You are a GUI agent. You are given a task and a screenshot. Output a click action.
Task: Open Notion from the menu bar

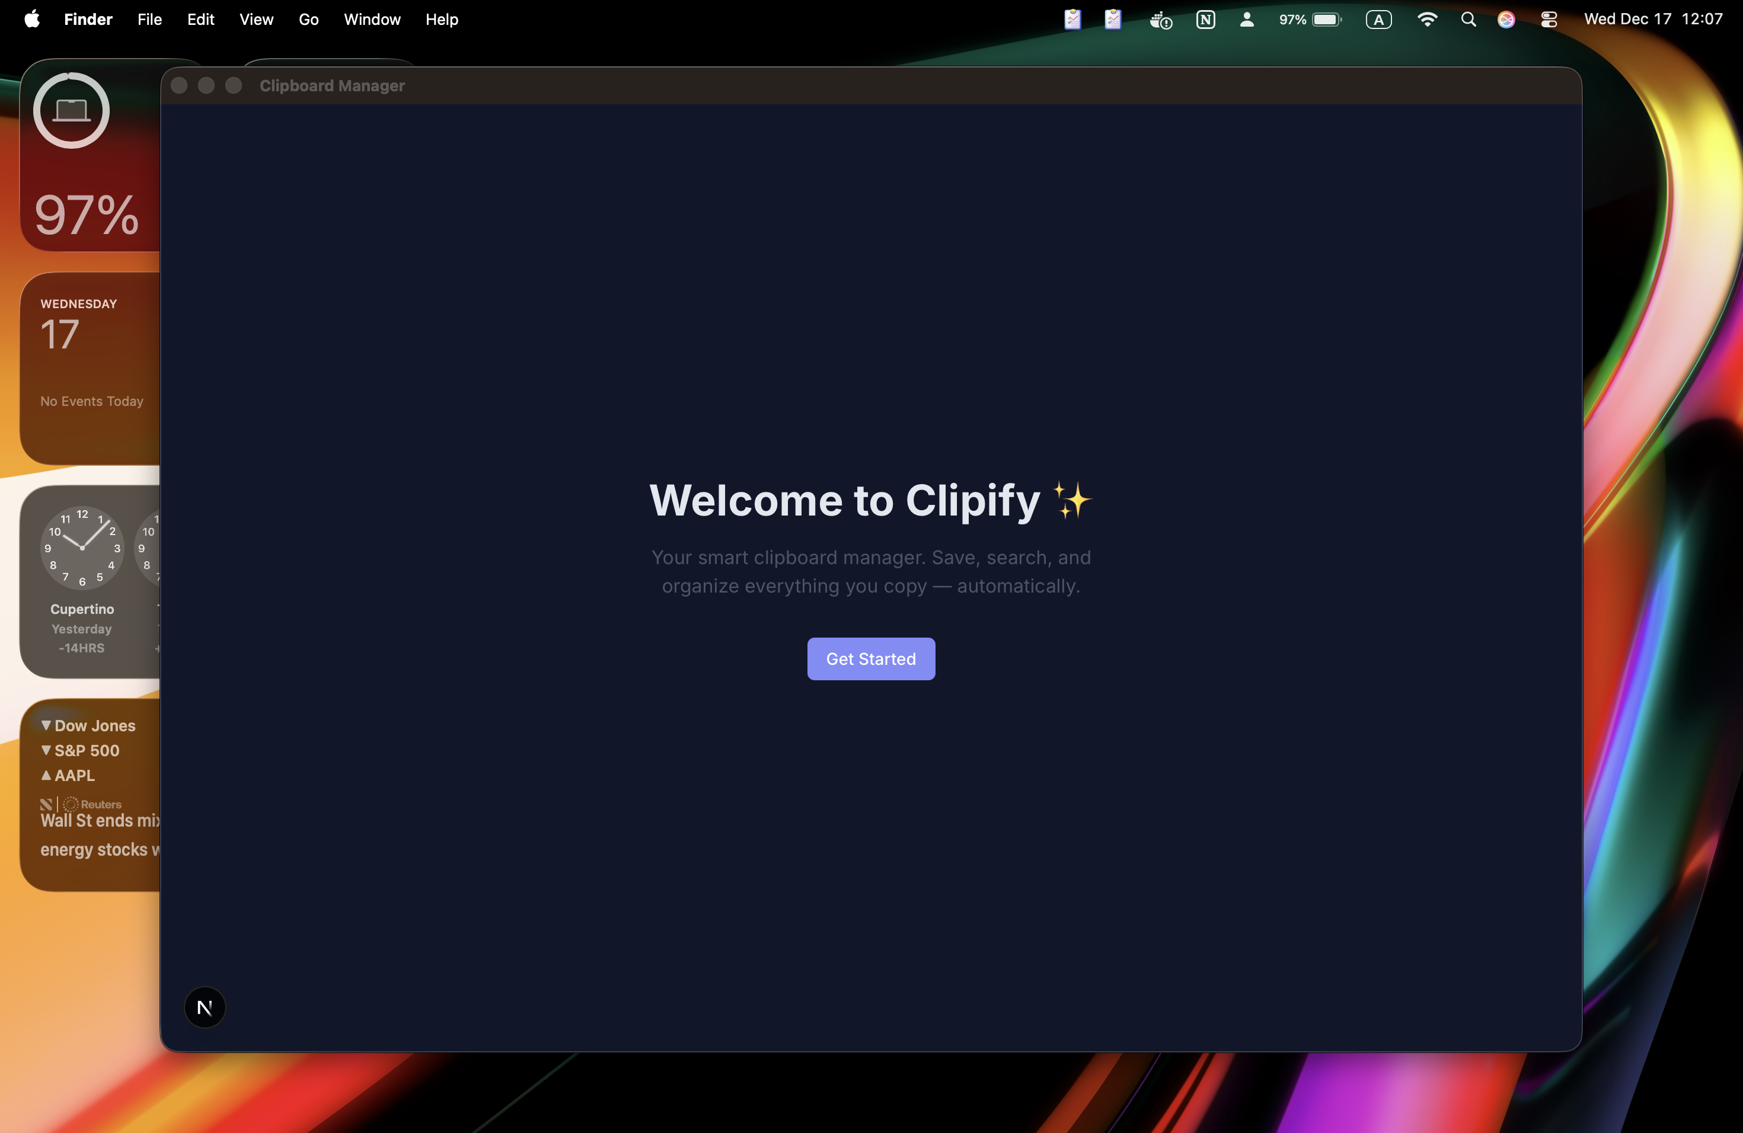(1206, 20)
